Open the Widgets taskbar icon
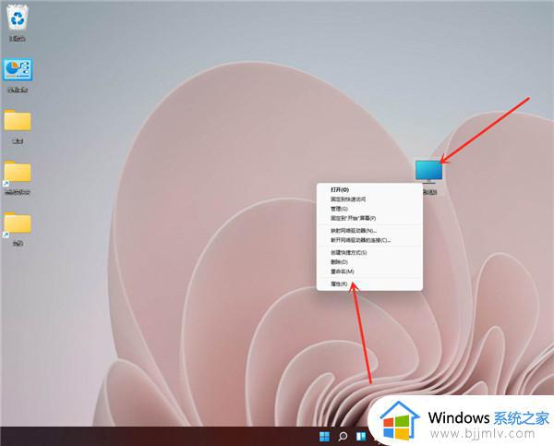554x446 pixels. 361,437
